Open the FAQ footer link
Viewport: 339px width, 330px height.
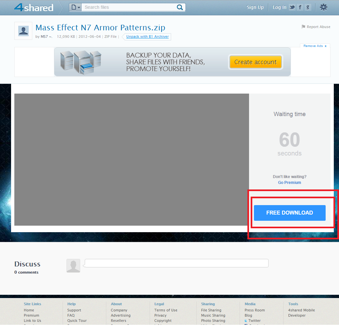coord(71,315)
